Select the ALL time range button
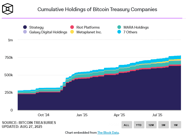186x135 pixels. (x=127, y=125)
